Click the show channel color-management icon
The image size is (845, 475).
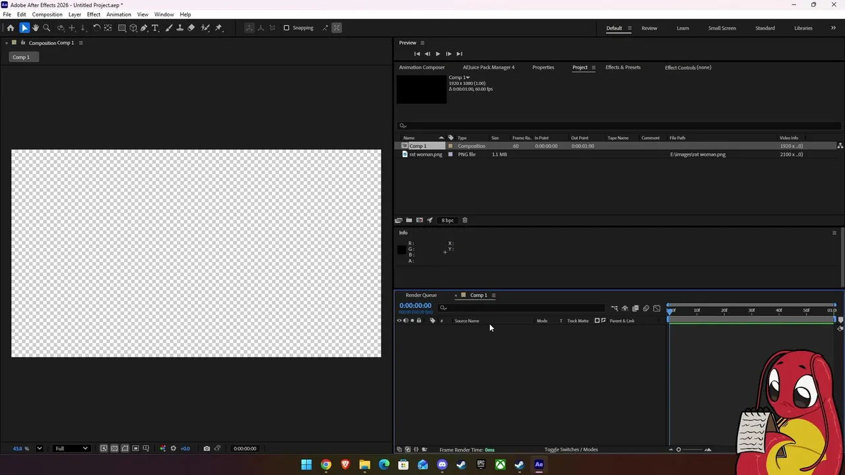[x=163, y=449]
